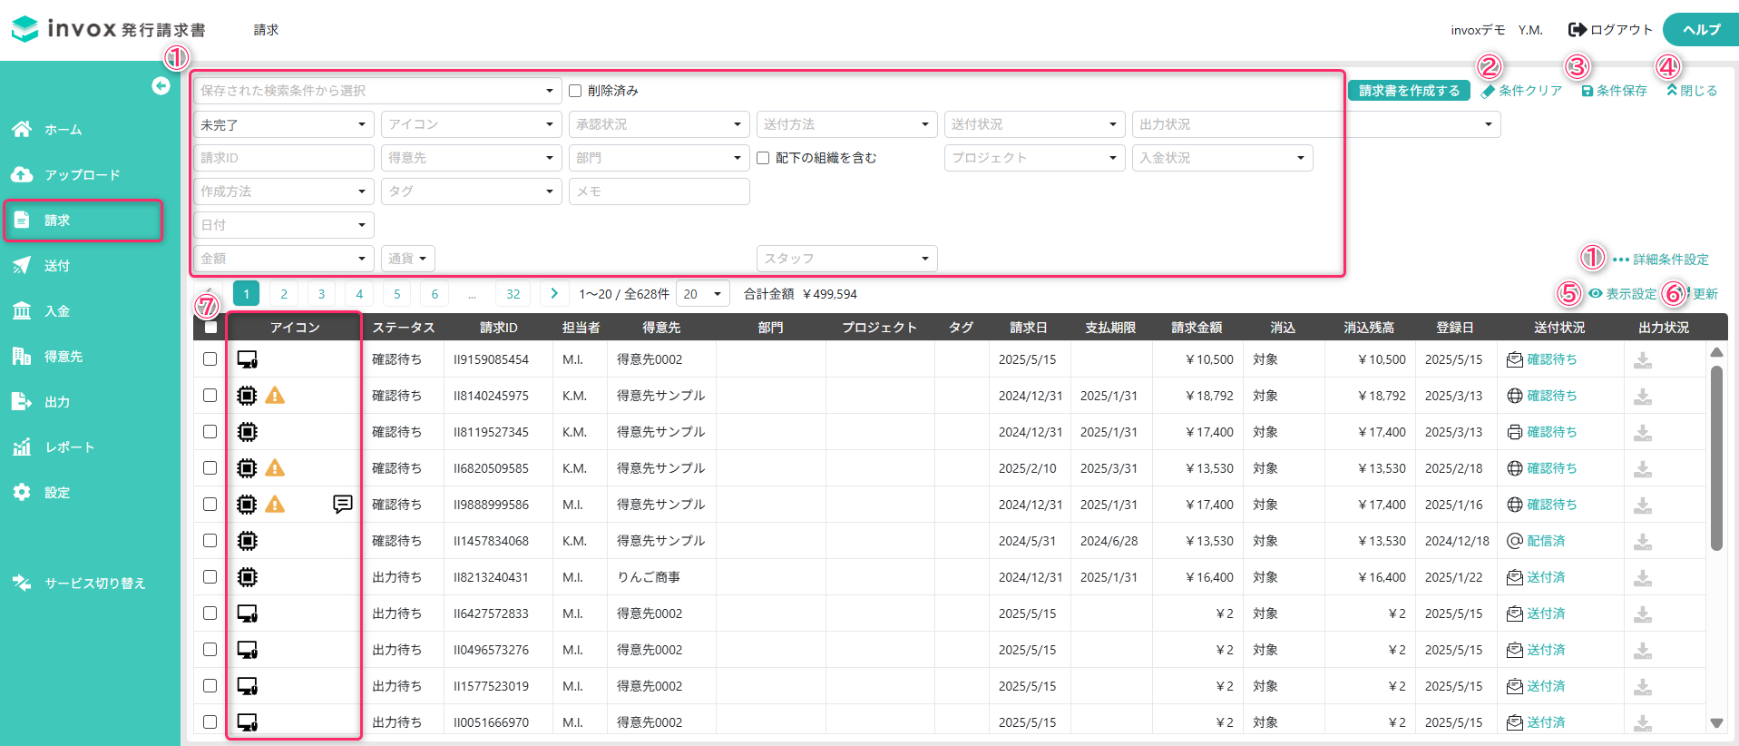
Task: Click the 条件クリア eraser icon
Action: tap(1488, 92)
